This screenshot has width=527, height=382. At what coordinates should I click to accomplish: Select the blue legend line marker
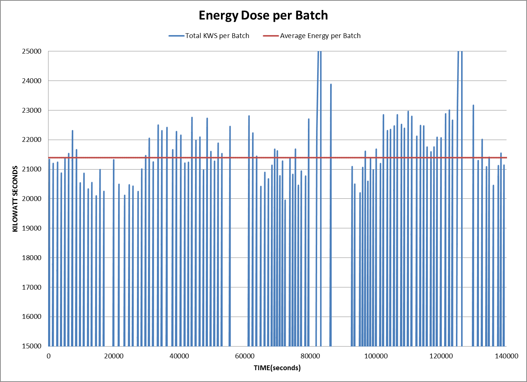click(176, 36)
